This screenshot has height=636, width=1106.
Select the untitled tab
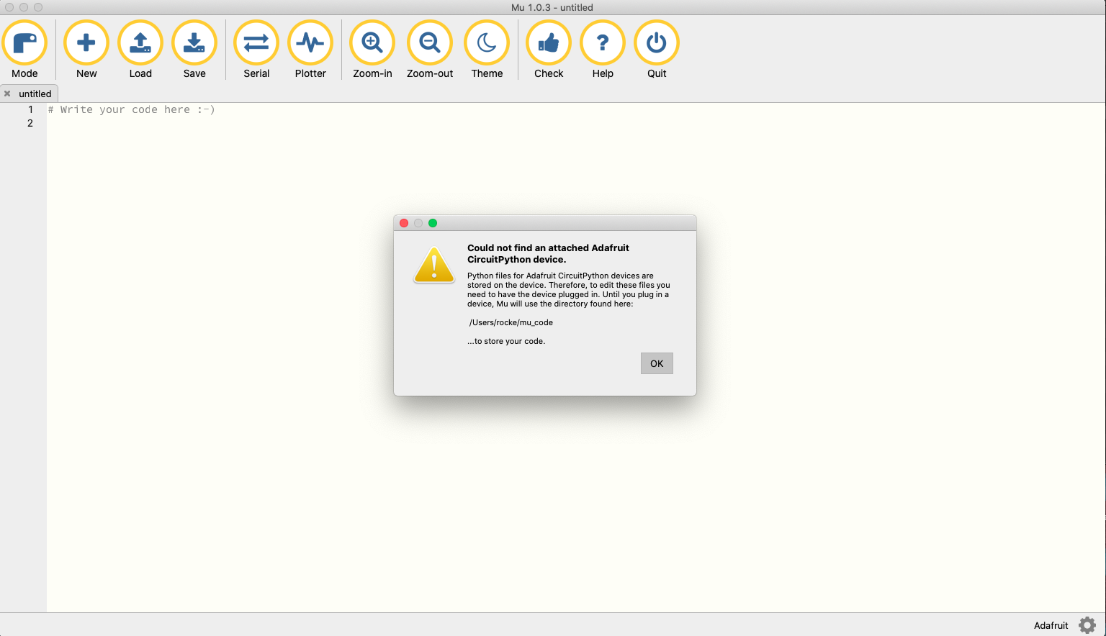tap(35, 94)
